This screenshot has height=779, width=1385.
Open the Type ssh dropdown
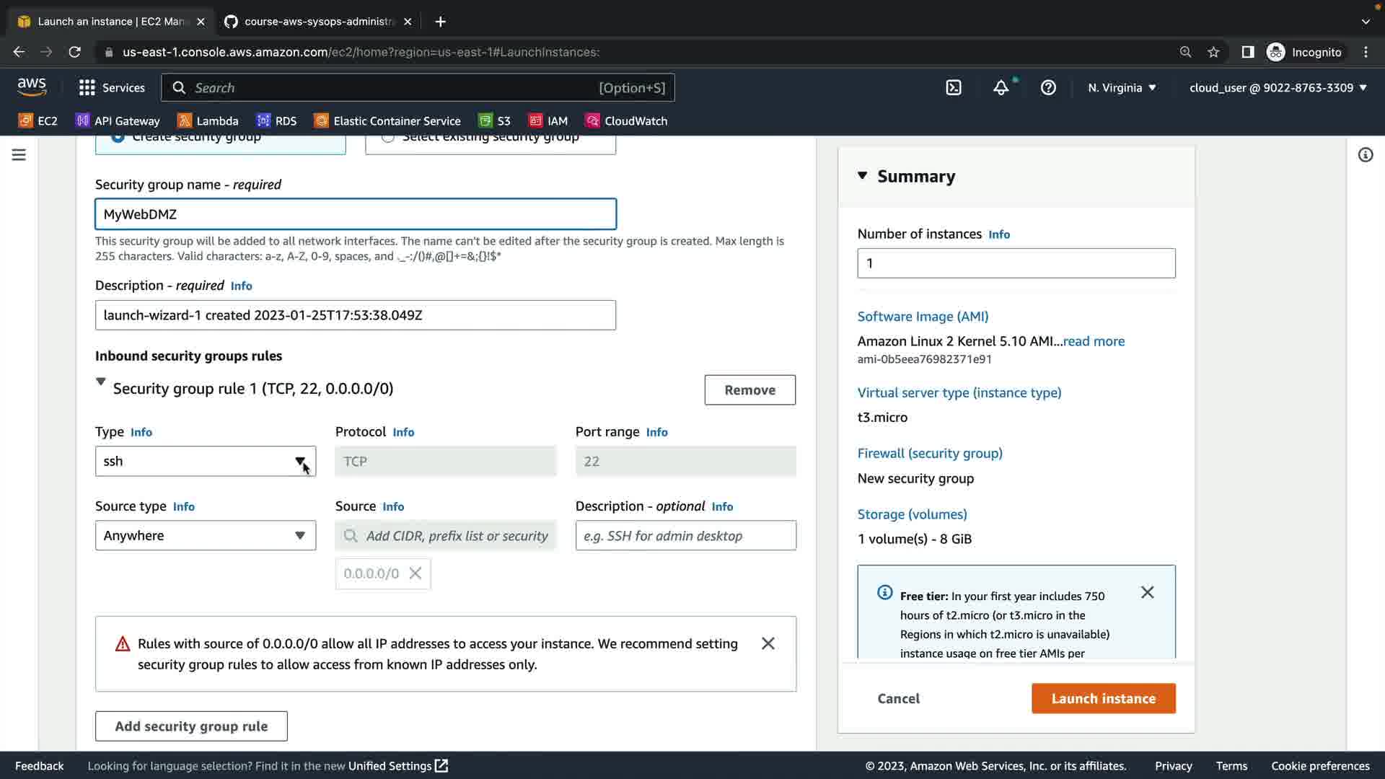point(206,461)
